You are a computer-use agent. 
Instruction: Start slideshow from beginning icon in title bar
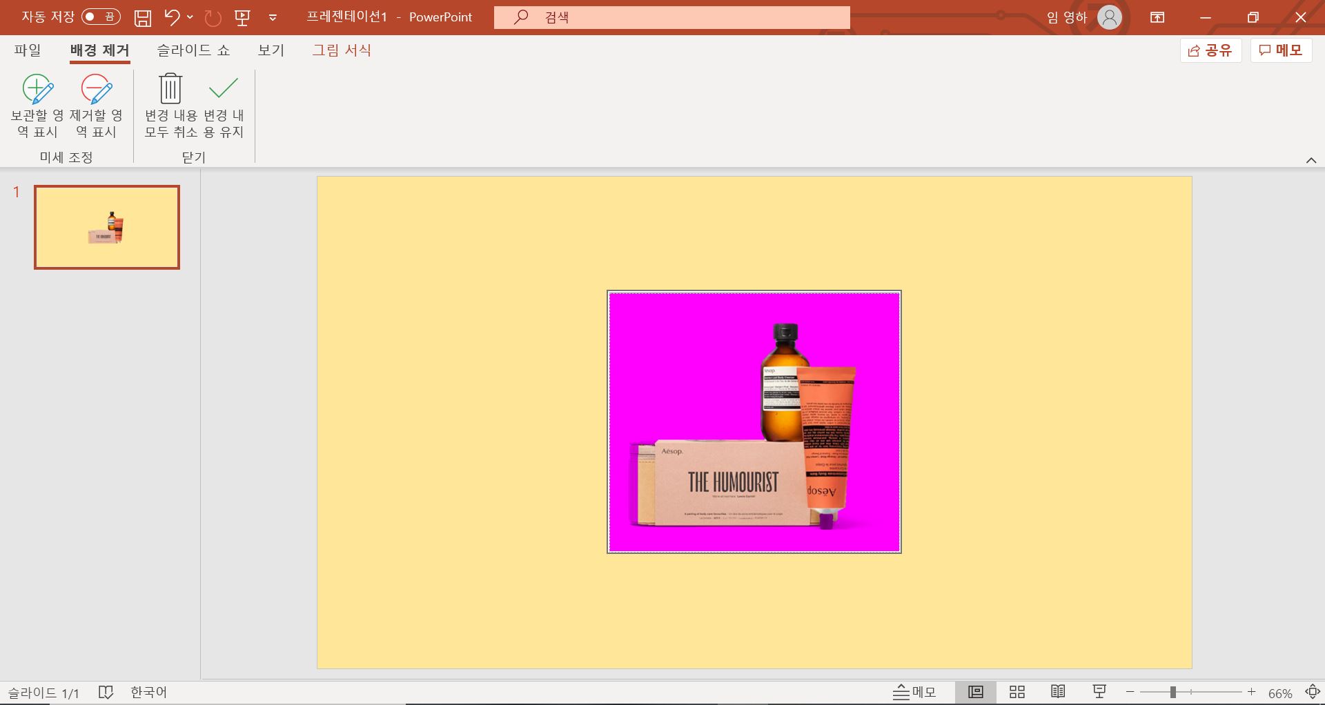[242, 17]
